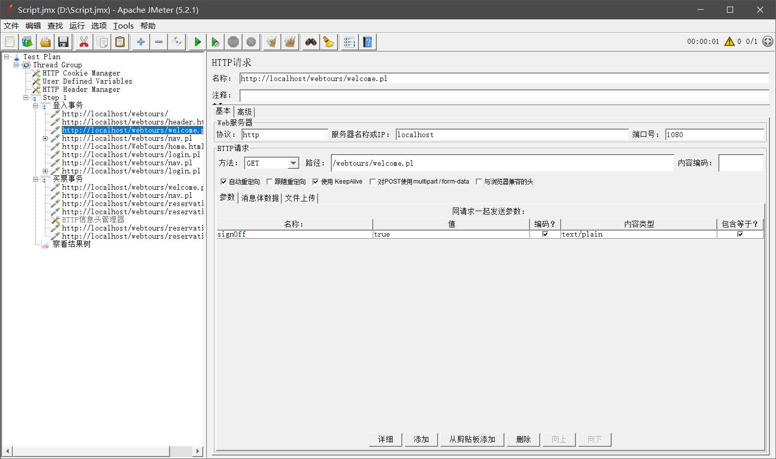
Task: Click the Copy toolbar icon
Action: coord(102,42)
